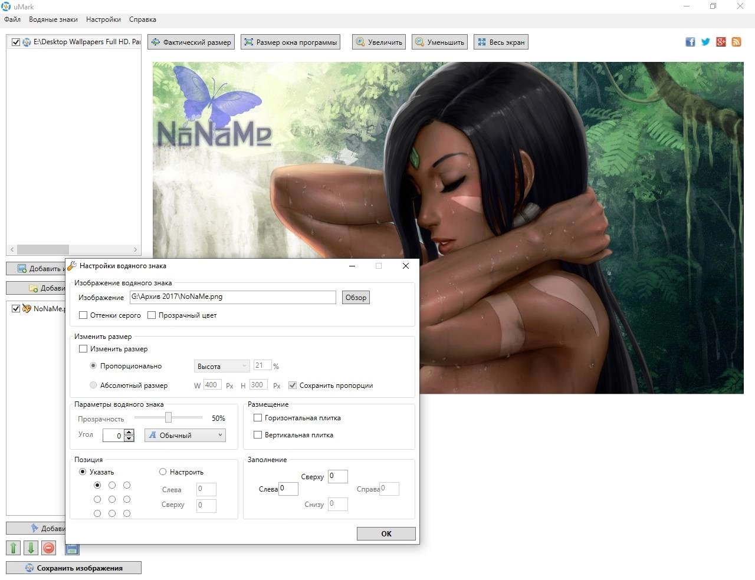Move watermark up with green arrow
This screenshot has height=580, width=755.
[13, 548]
